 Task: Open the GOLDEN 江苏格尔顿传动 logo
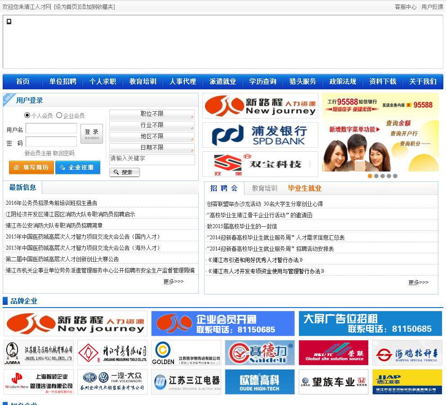(x=186, y=353)
